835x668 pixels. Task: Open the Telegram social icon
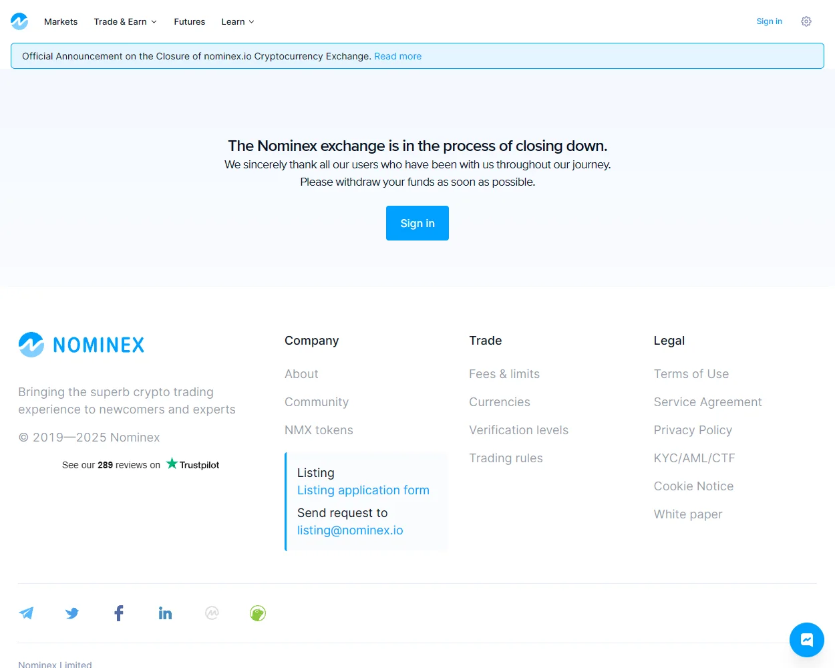coord(27,613)
